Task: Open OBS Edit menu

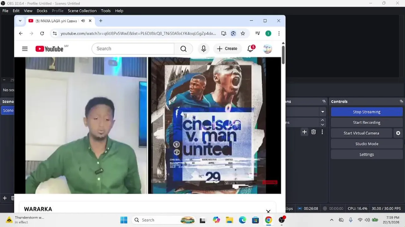Action: tap(16, 11)
